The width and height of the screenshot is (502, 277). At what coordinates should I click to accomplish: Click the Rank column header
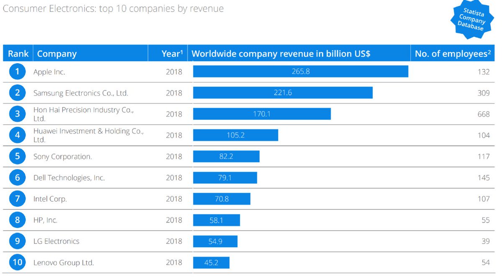(x=18, y=54)
